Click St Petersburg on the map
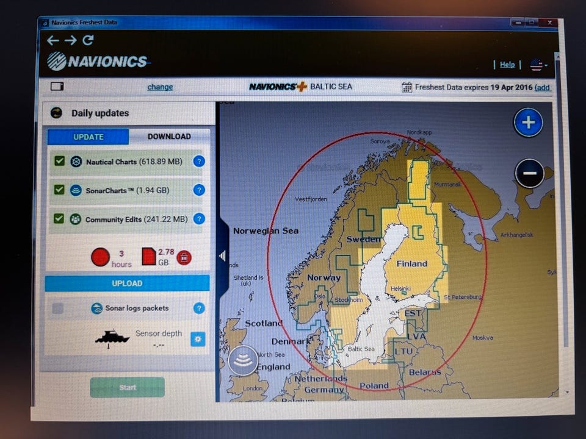Image resolution: width=586 pixels, height=439 pixels. point(463,297)
